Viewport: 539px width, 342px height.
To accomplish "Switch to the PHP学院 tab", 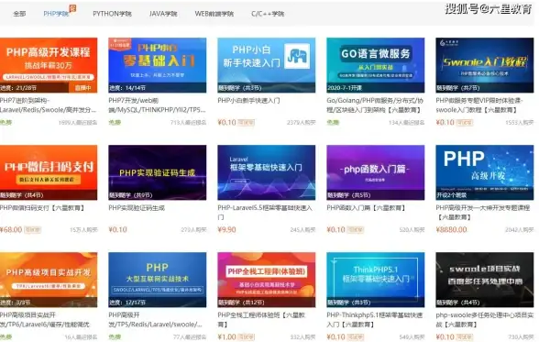I will pos(56,14).
